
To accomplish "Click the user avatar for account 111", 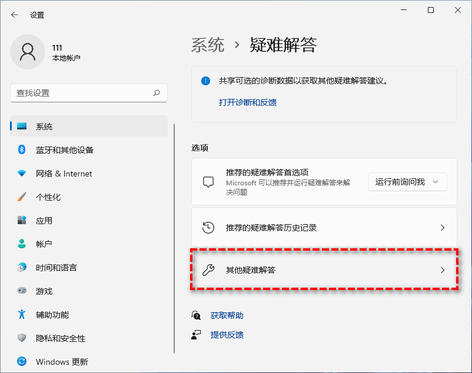I will (28, 52).
